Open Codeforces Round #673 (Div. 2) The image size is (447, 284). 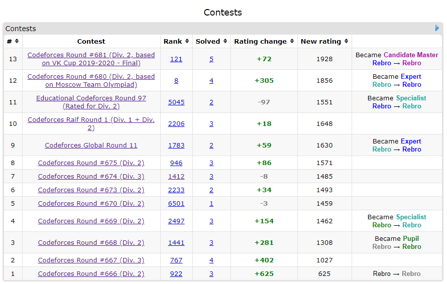pos(91,190)
